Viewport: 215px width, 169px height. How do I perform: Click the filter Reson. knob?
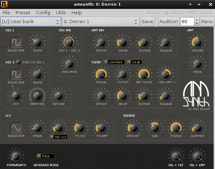[101, 74]
